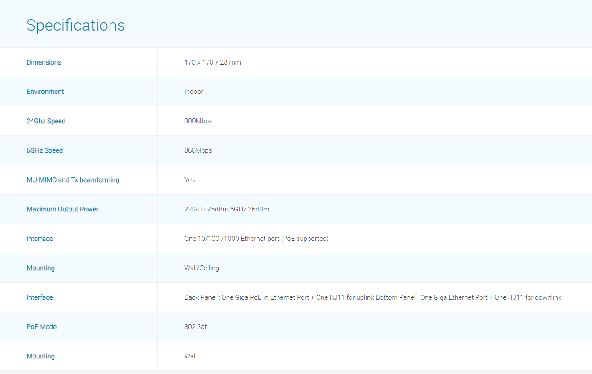
Task: Select the Indoor environment value
Action: (194, 92)
